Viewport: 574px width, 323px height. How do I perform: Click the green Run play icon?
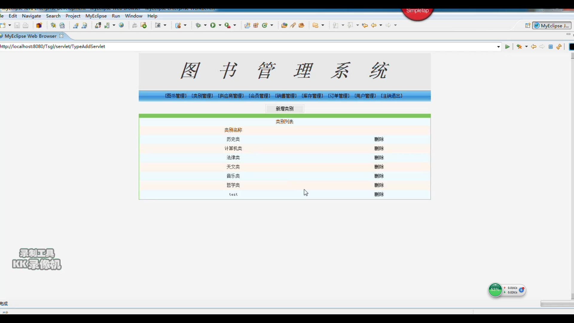[x=213, y=25]
